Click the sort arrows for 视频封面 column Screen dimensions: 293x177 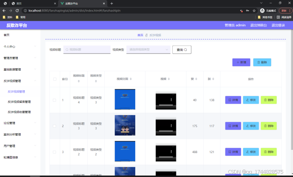pyautogui.click(x=131, y=79)
